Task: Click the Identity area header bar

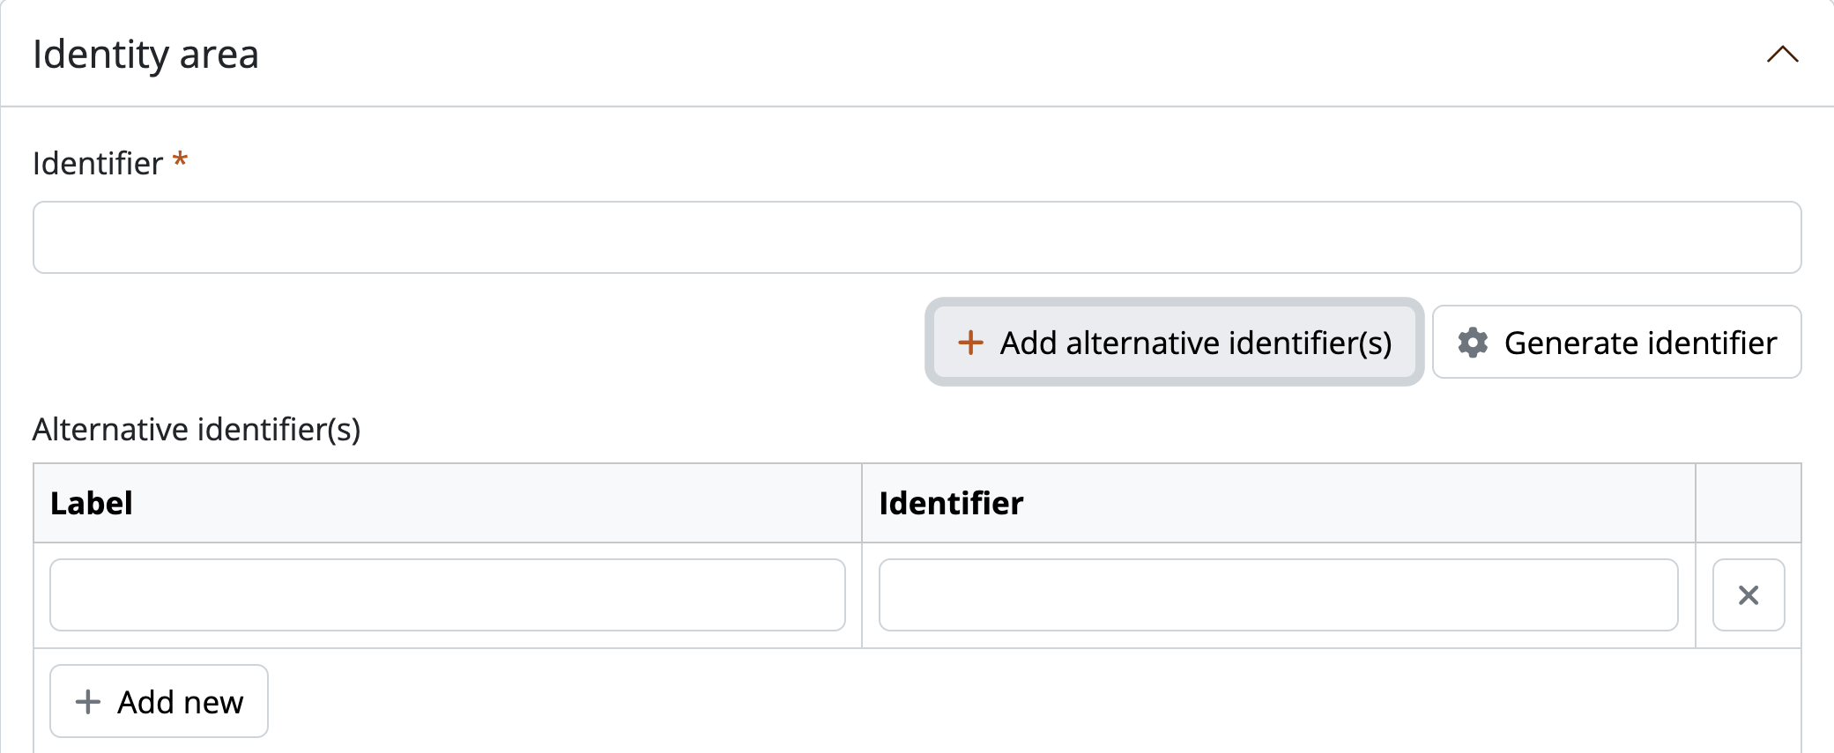Action: click(969, 55)
